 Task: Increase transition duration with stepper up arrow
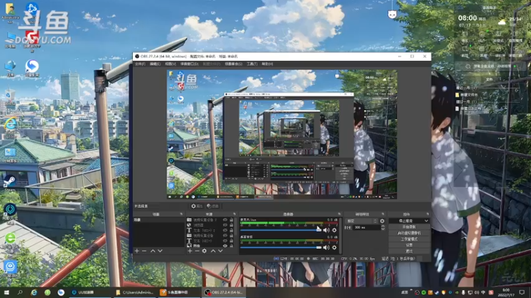(383, 226)
